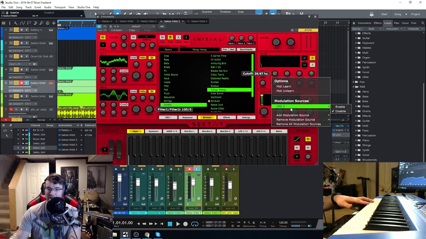Open Battery 4 track CH 1 dropdown
This screenshot has height=239, width=426.
(30, 38)
